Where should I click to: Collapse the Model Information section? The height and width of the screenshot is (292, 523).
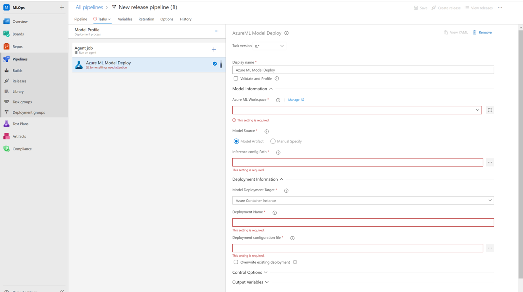(253, 89)
